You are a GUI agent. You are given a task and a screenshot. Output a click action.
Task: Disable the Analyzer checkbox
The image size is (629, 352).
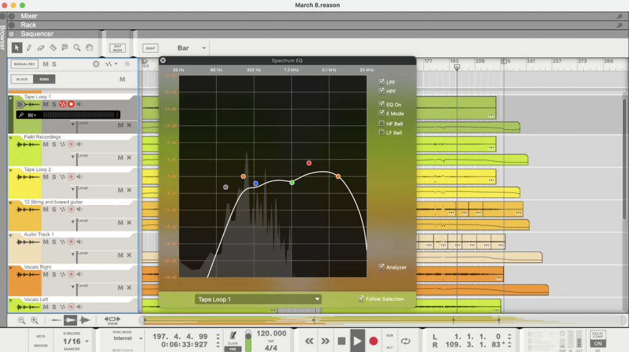click(x=381, y=267)
